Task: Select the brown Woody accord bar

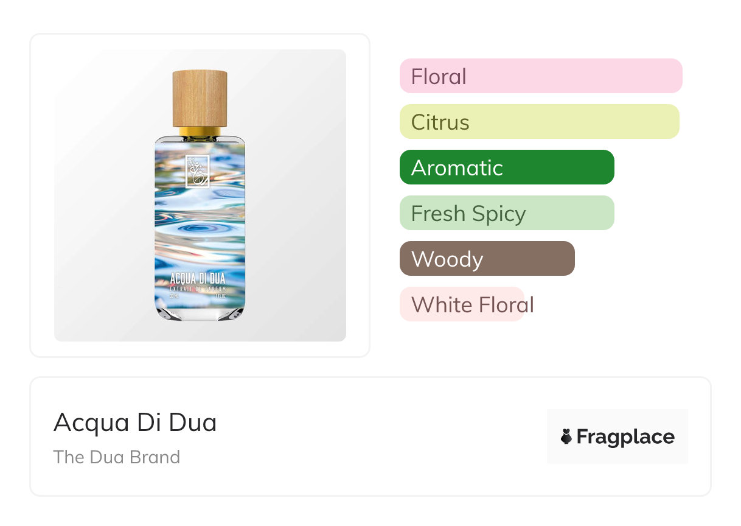Action: (x=487, y=259)
